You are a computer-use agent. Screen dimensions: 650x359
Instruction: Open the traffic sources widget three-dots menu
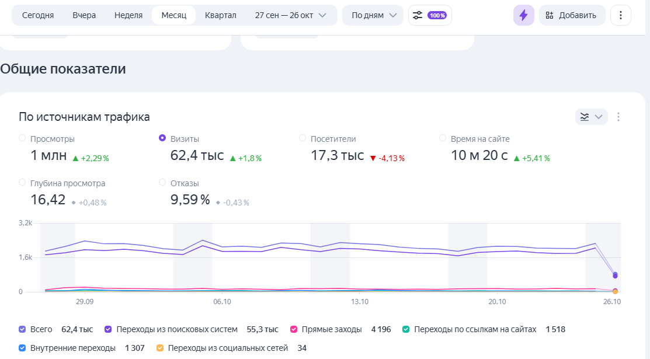(618, 117)
